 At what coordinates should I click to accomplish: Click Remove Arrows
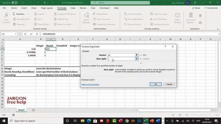(x=133, y=24)
